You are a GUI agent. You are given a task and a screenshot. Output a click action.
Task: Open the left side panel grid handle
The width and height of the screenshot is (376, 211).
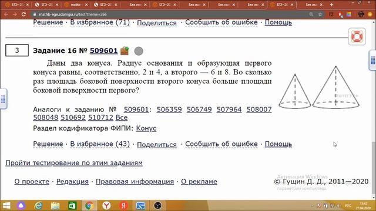[3, 98]
